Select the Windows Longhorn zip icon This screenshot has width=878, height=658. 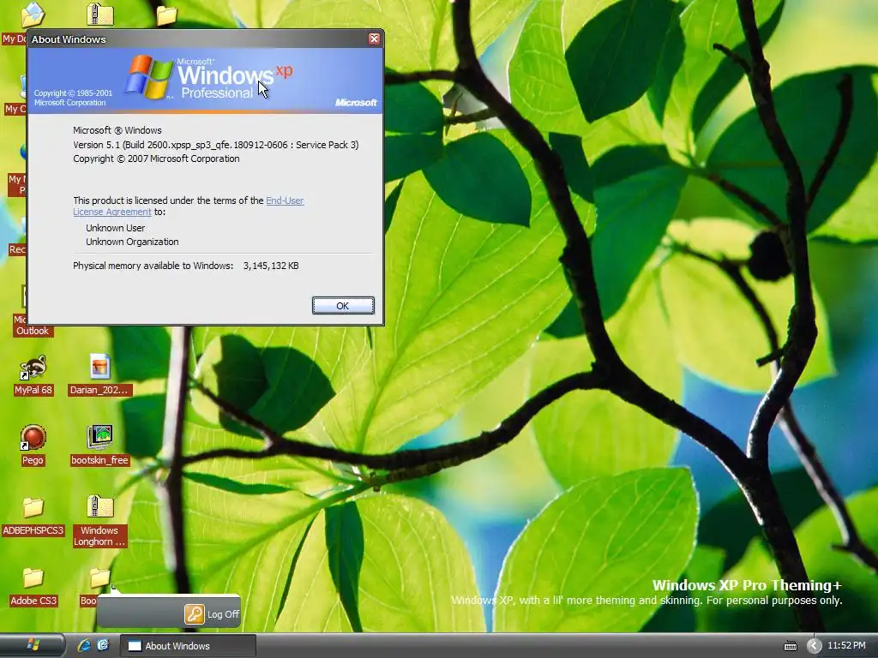pyautogui.click(x=99, y=522)
